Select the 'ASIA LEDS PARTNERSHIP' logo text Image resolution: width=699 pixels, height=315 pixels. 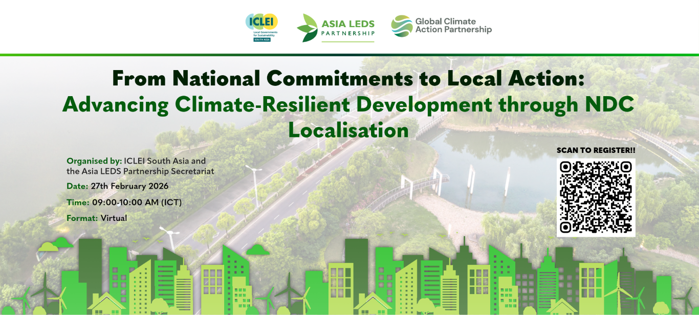pos(347,28)
